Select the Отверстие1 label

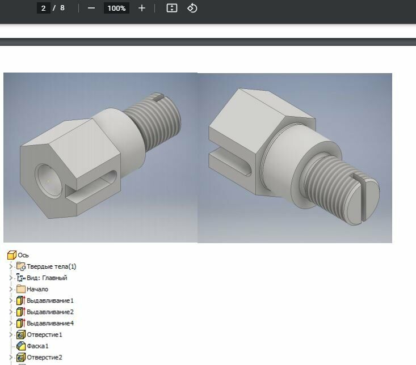[44, 335]
